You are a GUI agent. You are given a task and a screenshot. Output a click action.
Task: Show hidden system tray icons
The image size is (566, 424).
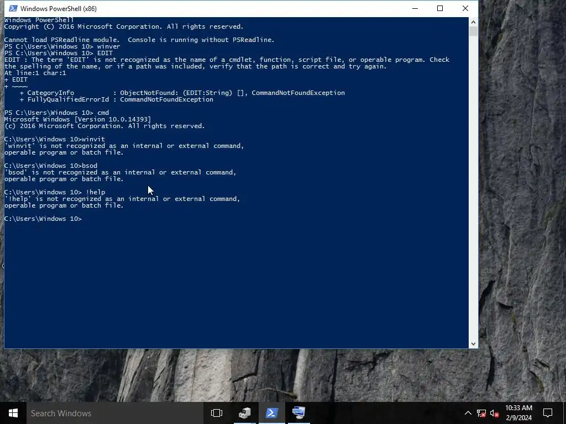click(x=468, y=413)
